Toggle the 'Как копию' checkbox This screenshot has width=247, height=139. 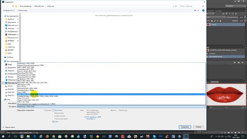tap(53, 110)
